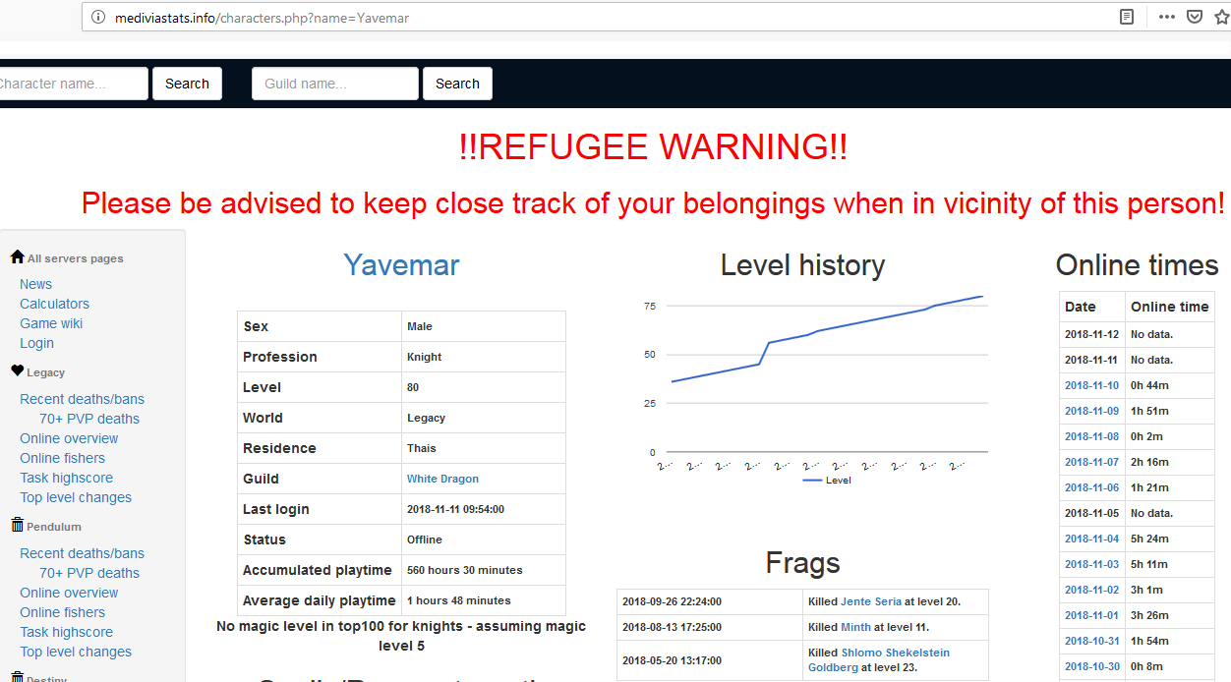Click the site information icon in address bar
Image resolution: width=1231 pixels, height=682 pixels.
coord(97,17)
